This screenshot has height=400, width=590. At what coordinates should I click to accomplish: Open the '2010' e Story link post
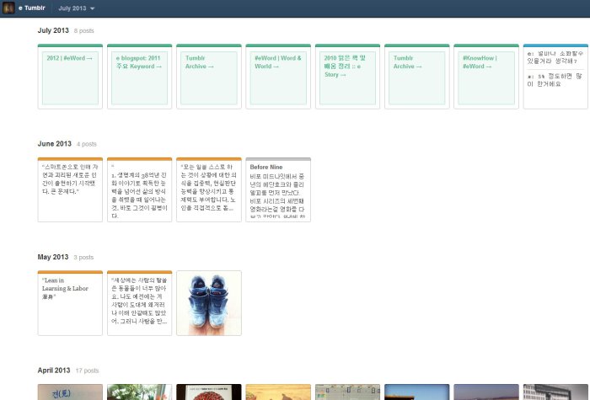pos(347,77)
